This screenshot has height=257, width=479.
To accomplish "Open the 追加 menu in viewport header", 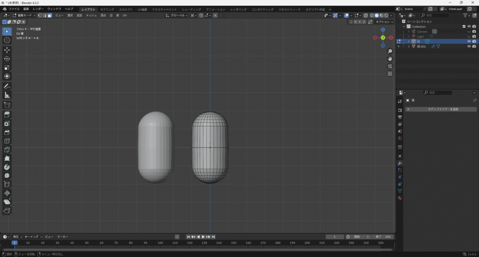I will pos(79,15).
